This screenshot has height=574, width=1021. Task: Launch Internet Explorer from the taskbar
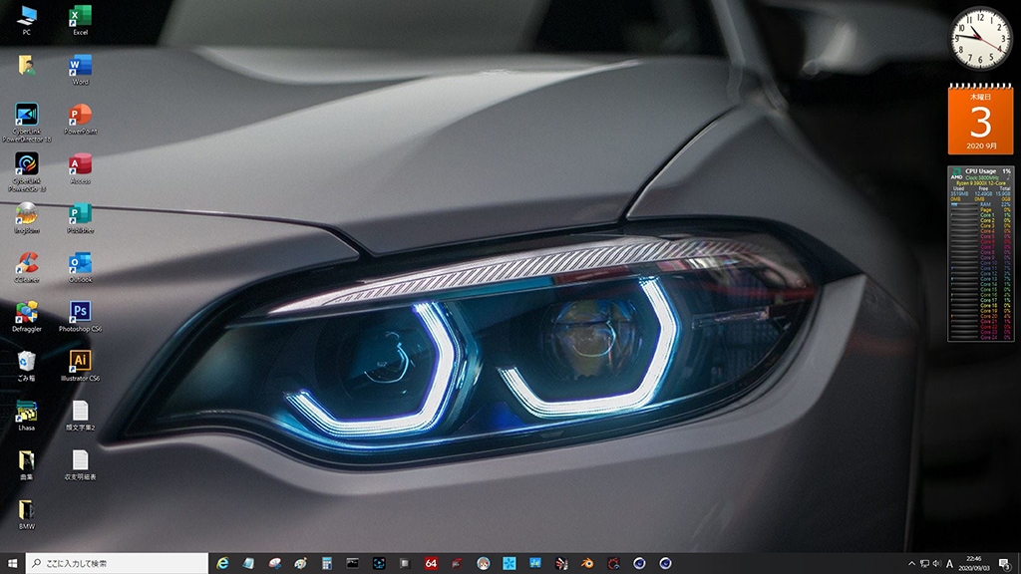222,563
